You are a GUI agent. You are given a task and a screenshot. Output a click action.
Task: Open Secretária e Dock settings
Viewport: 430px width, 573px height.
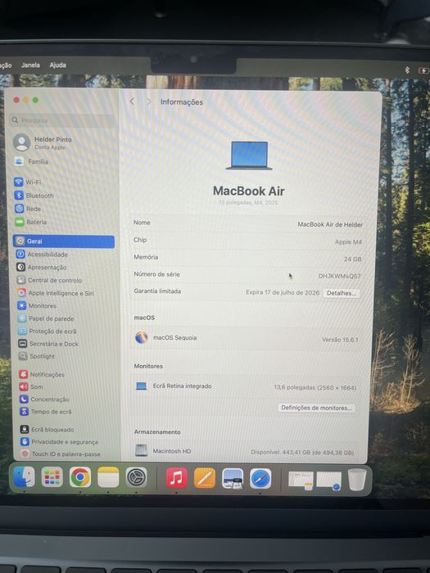coord(48,344)
